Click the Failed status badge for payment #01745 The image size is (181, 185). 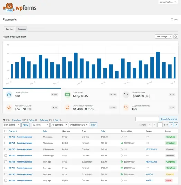click(x=169, y=181)
